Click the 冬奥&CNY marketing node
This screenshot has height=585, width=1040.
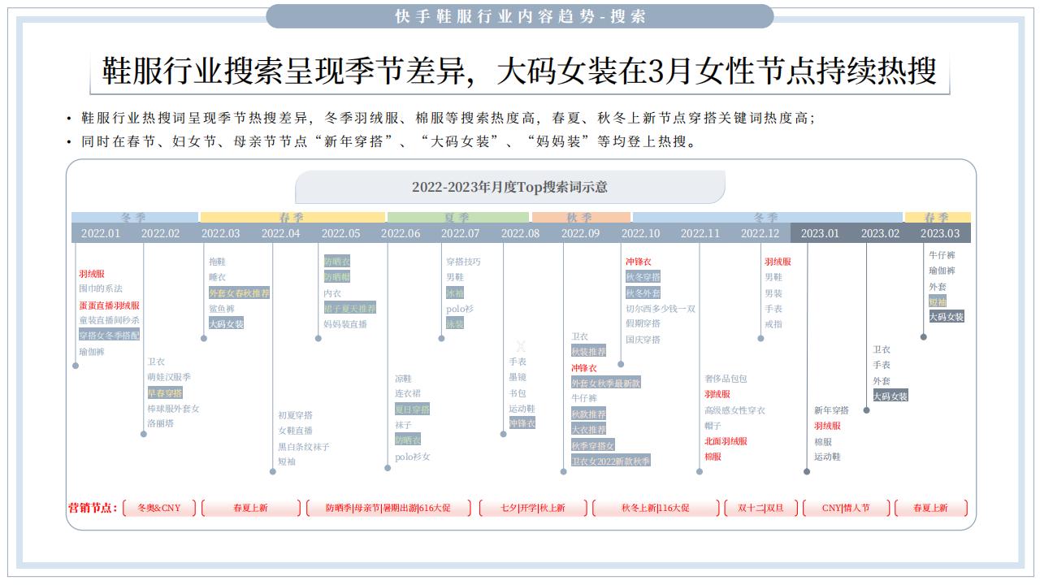159,508
